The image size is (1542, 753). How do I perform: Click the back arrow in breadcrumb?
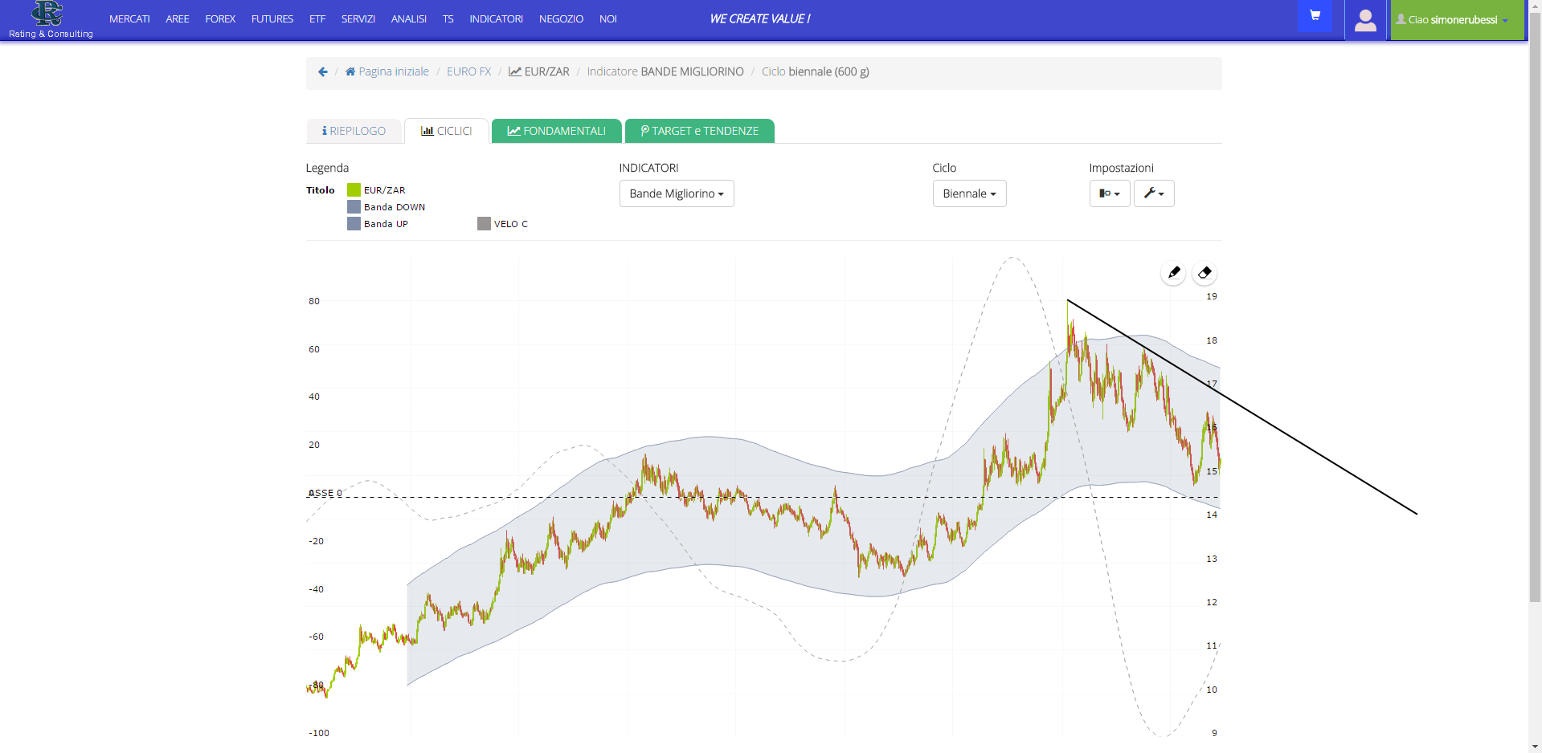tap(323, 71)
